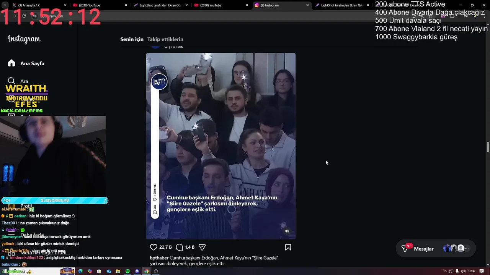Image resolution: width=490 pixels, height=275 pixels.
Task: Share the post with paper plane icon
Action: 202,247
